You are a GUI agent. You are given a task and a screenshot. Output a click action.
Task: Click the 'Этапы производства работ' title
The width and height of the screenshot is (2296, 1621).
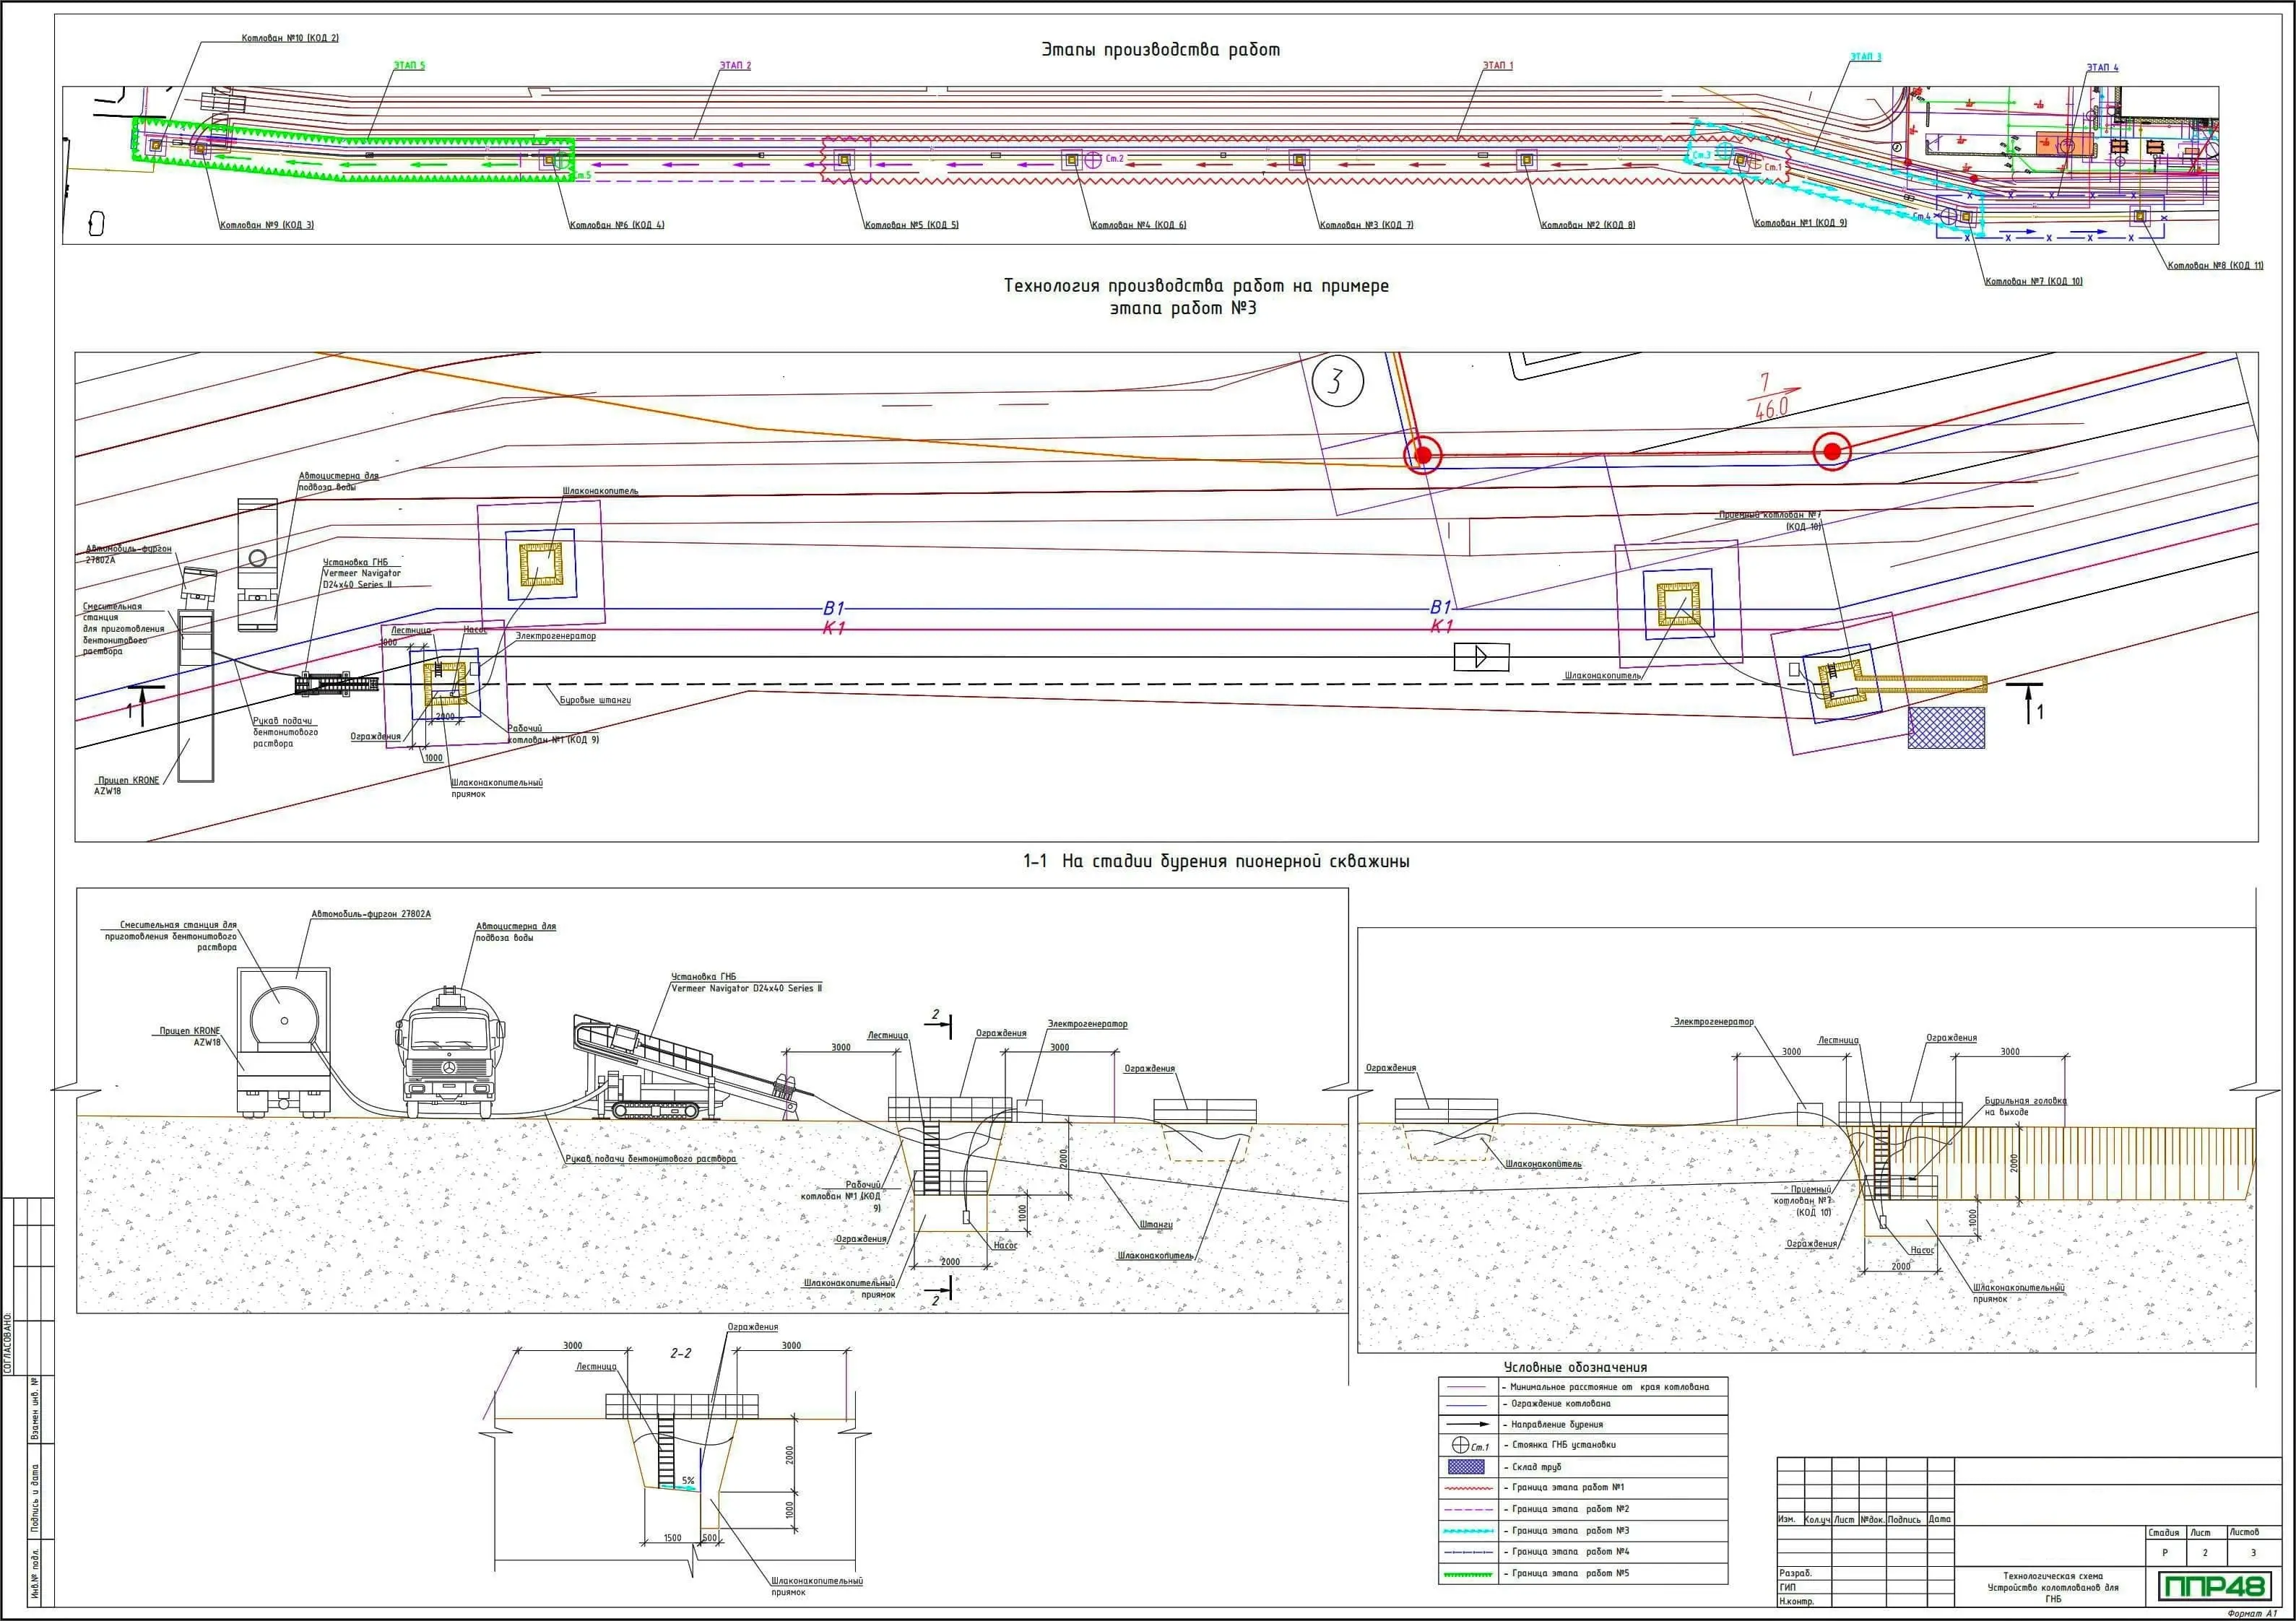[1160, 50]
